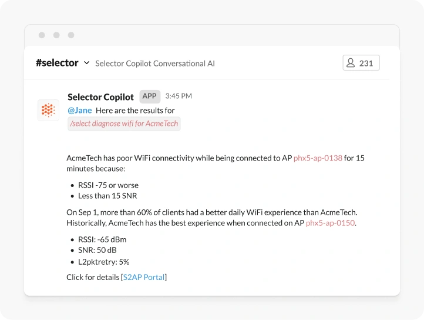Image resolution: width=424 pixels, height=320 pixels.
Task: Click the Selector Copilot avatar icon
Action: click(x=48, y=111)
